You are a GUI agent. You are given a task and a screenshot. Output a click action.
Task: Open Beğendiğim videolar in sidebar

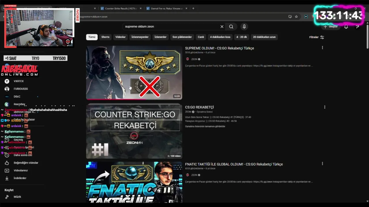[26, 163]
